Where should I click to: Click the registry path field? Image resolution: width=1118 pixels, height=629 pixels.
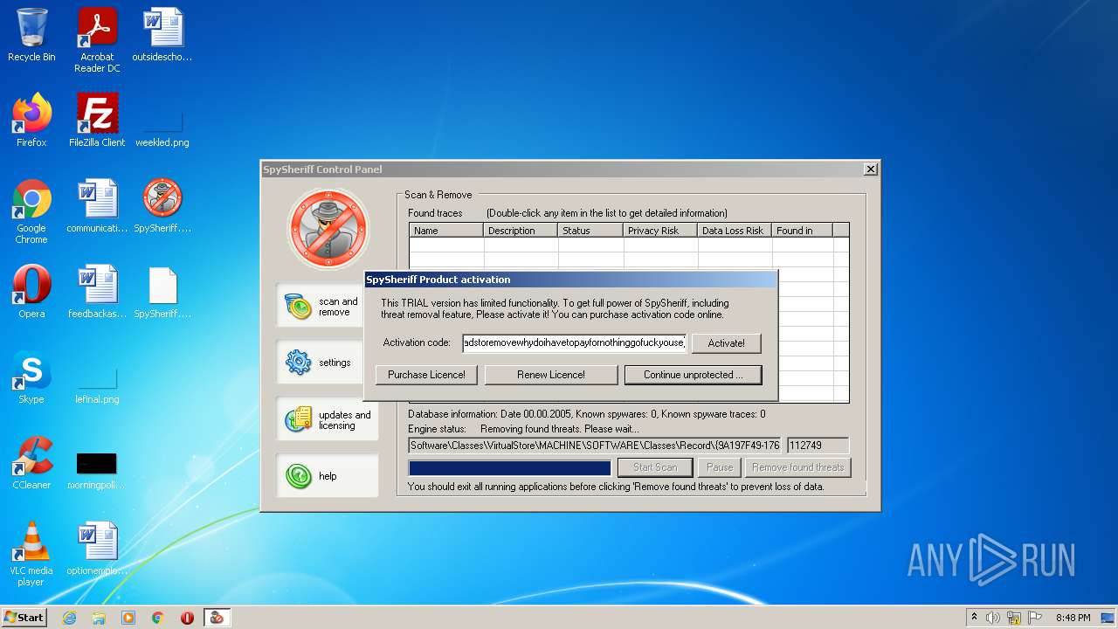(595, 446)
